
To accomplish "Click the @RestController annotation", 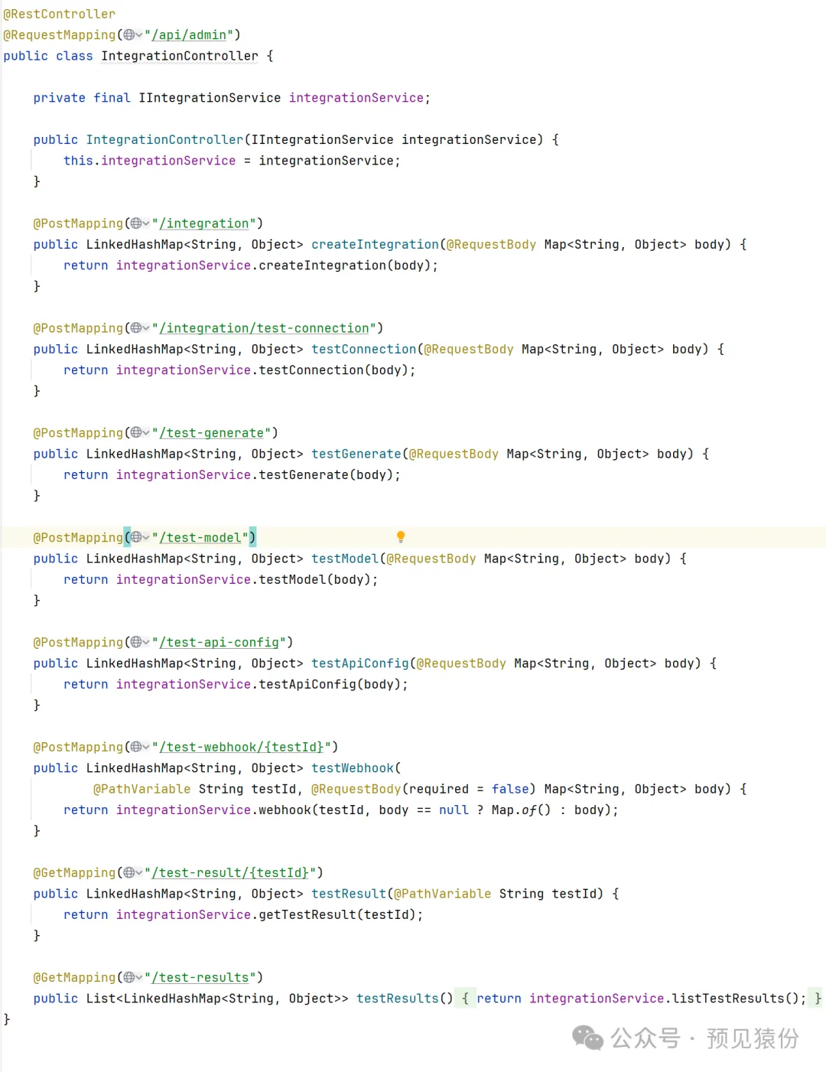I will point(59,14).
